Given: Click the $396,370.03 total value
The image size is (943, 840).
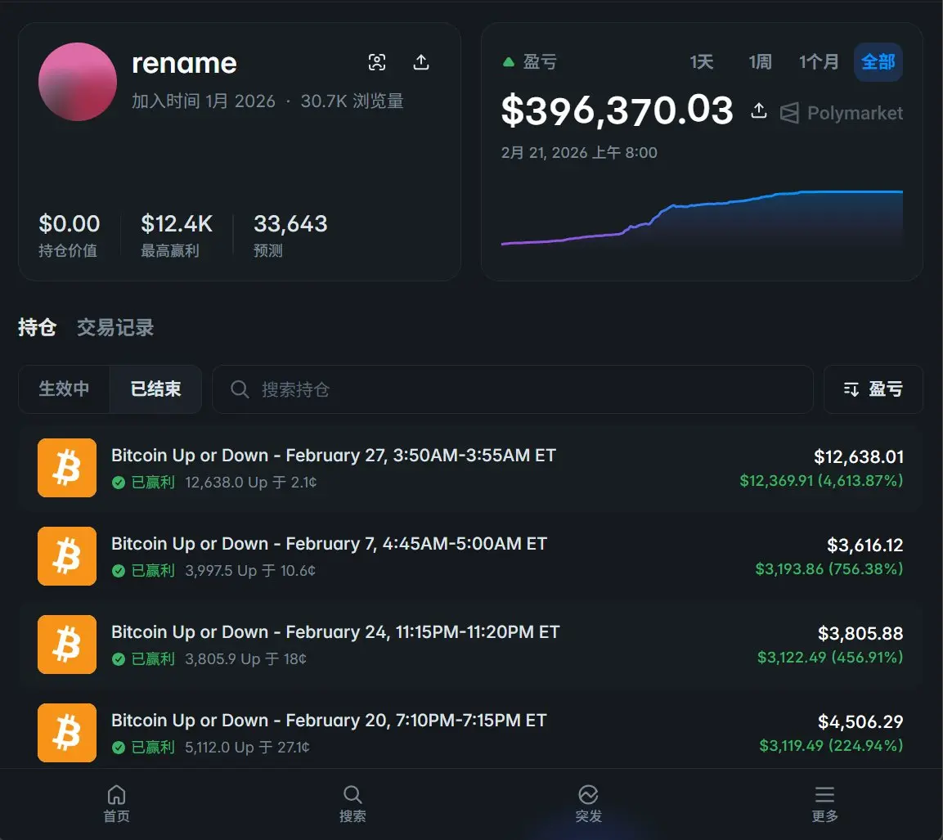Looking at the screenshot, I should pos(617,110).
